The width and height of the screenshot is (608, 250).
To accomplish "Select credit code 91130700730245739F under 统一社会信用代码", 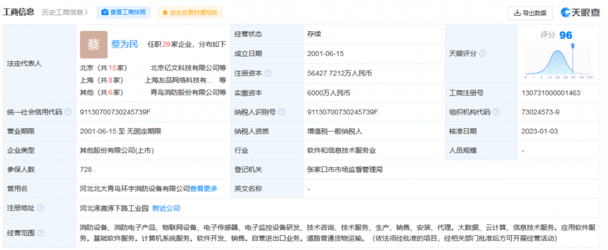I will click(x=115, y=112).
